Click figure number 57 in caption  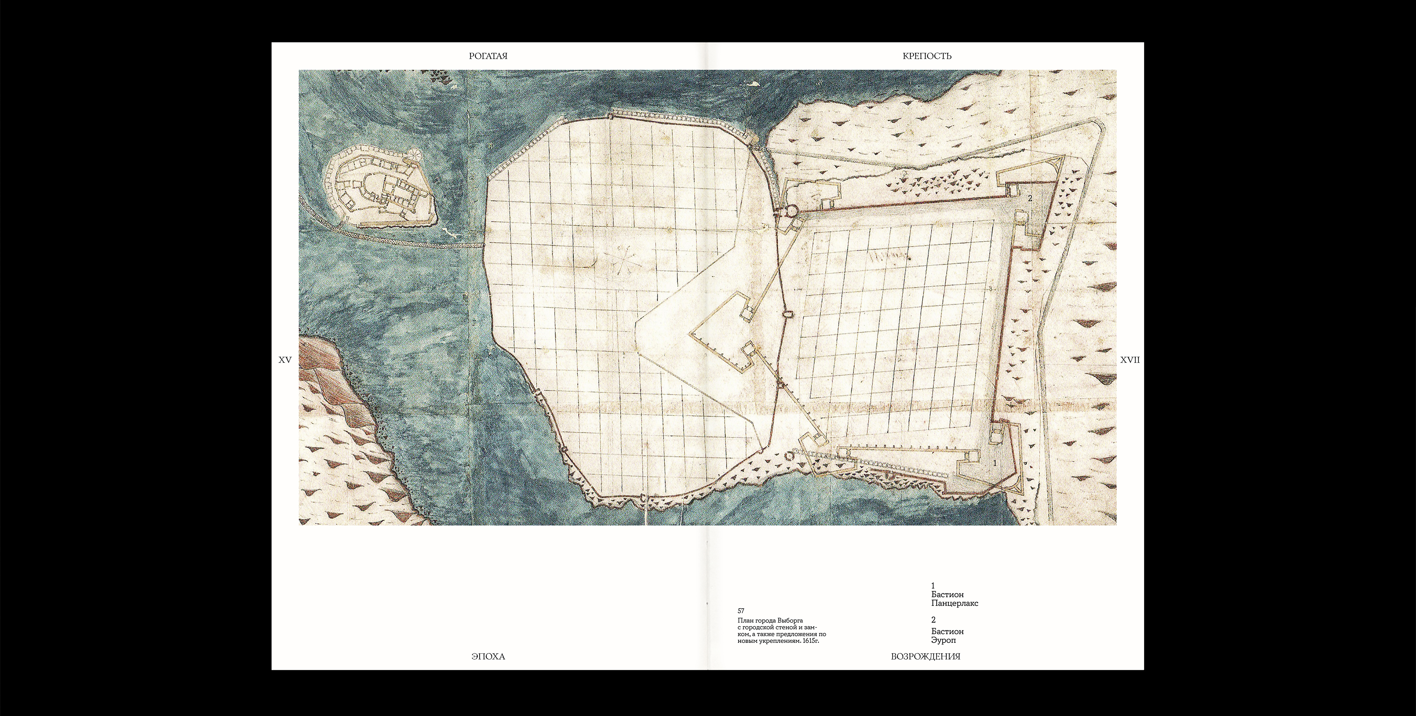[x=741, y=611]
